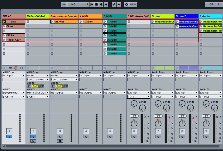Viewport: 223px width, 151px height.
Task: Arm track 3 for recording
Action: point(60,141)
